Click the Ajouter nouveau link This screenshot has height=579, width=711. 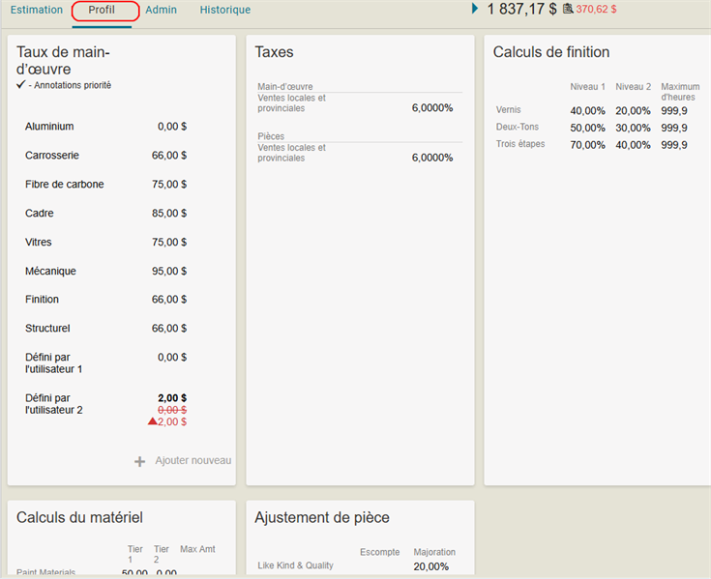tap(193, 461)
